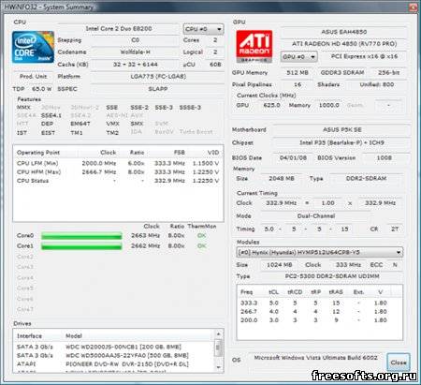Click the 2T command rate field
The image size is (421, 385).
pos(395,229)
